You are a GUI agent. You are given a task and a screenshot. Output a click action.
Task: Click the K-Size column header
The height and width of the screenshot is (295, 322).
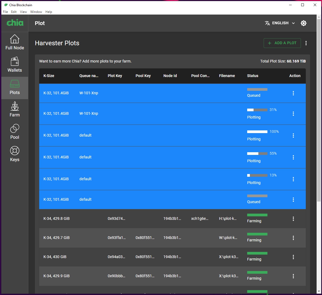point(49,76)
